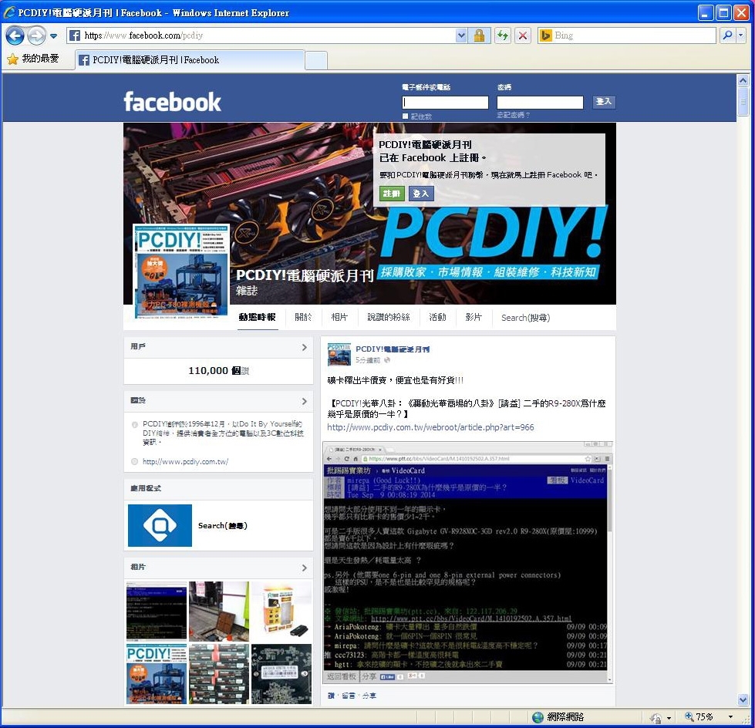Click the 登入 button in header

604,102
